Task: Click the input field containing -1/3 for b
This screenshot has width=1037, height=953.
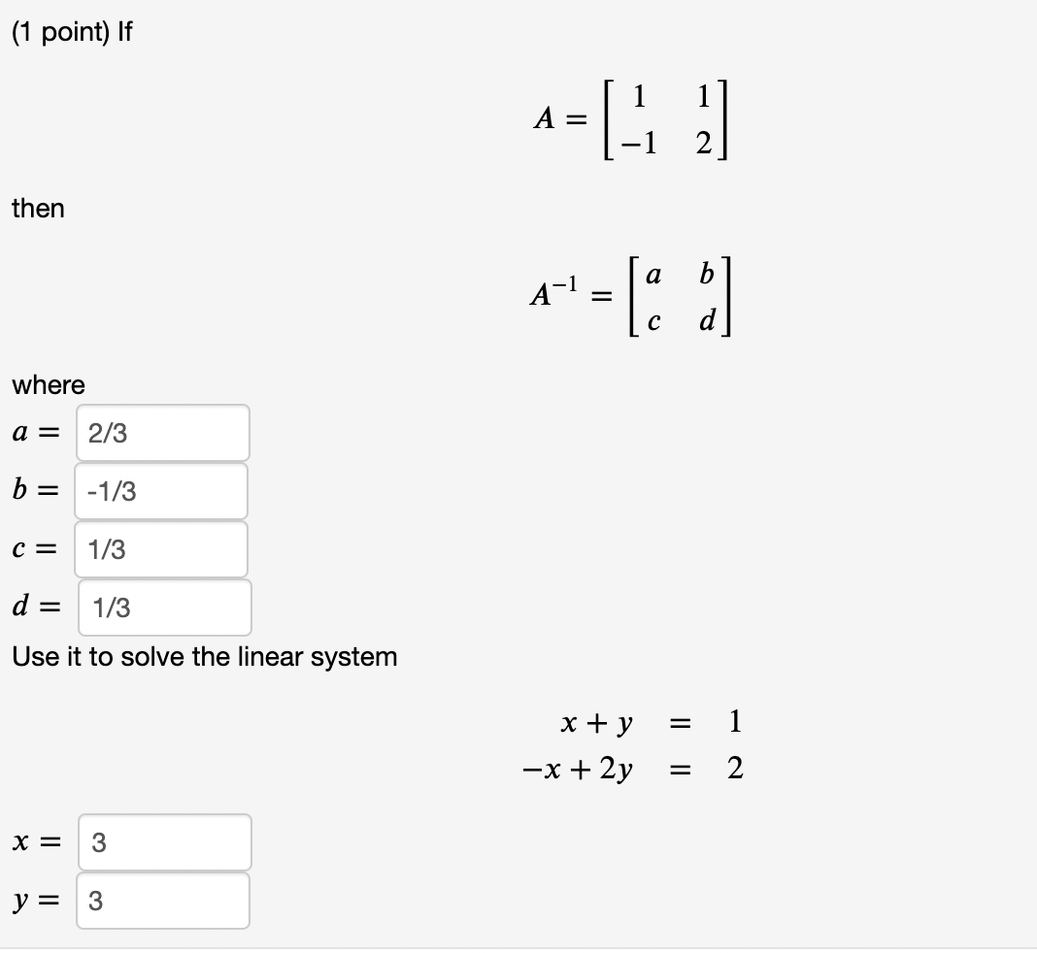Action: [160, 491]
